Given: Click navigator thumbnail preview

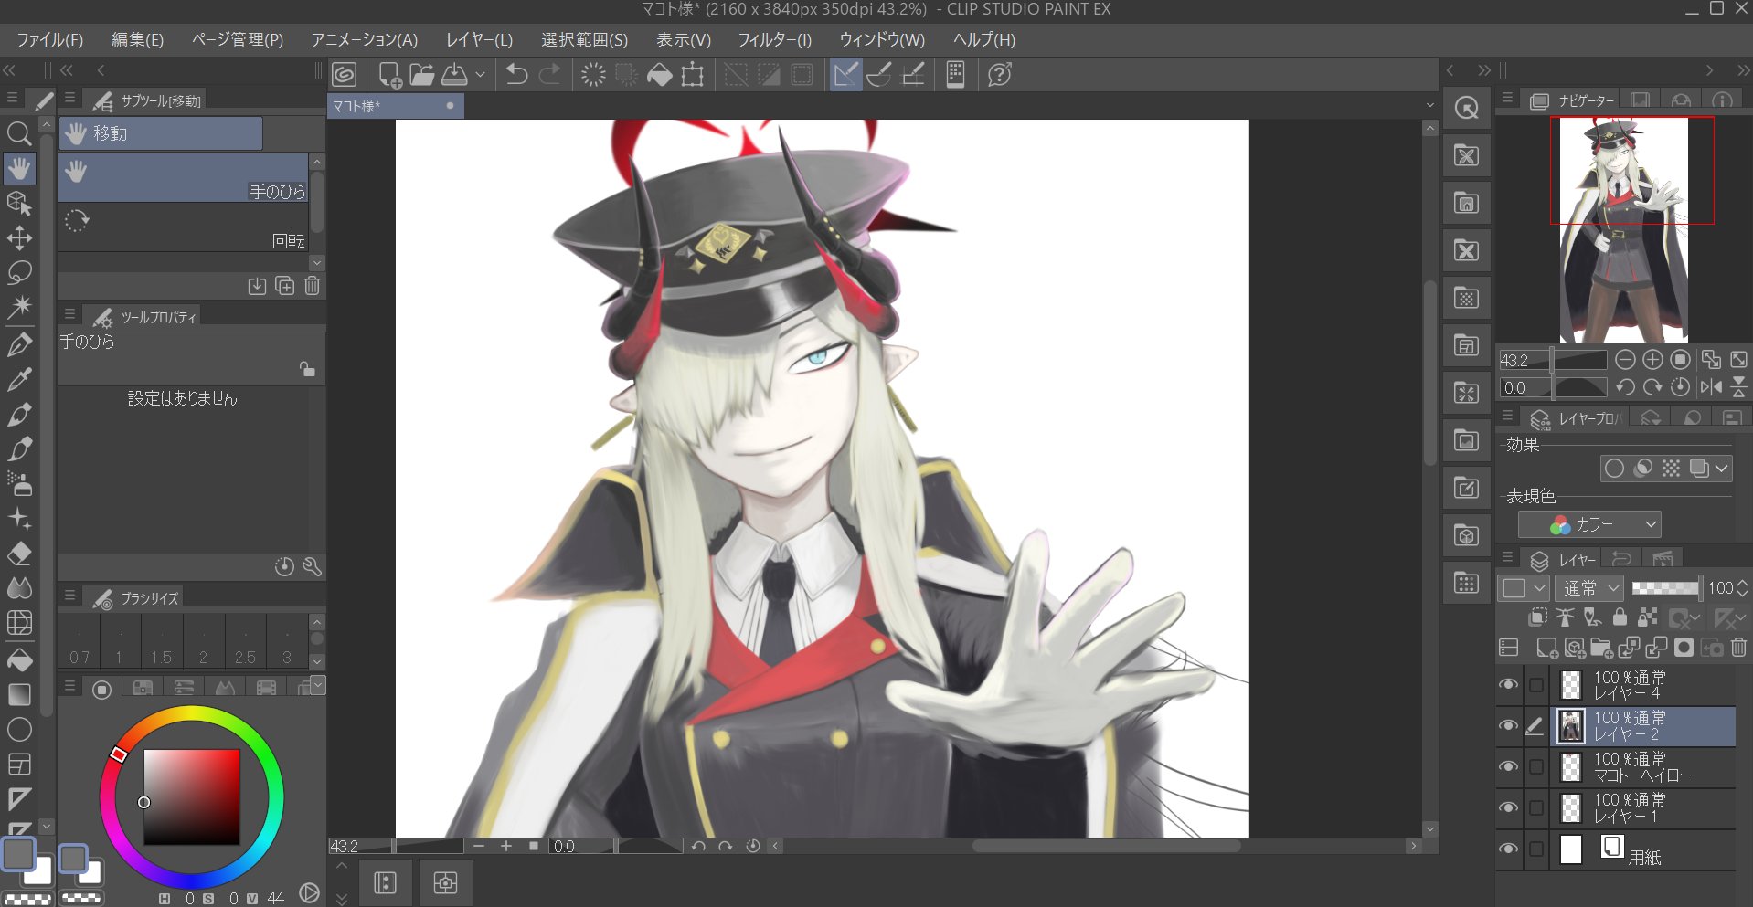Looking at the screenshot, I should click(x=1623, y=230).
